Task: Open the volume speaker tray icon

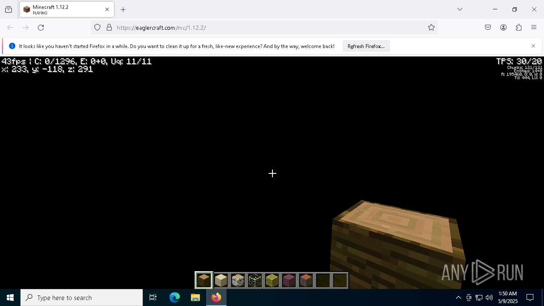Action: coord(489,297)
